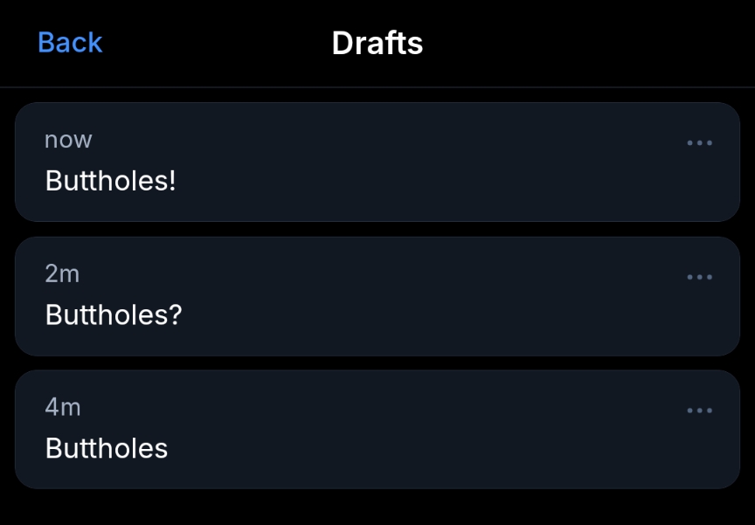Open the draft reading Buttholes?

pyautogui.click(x=114, y=314)
